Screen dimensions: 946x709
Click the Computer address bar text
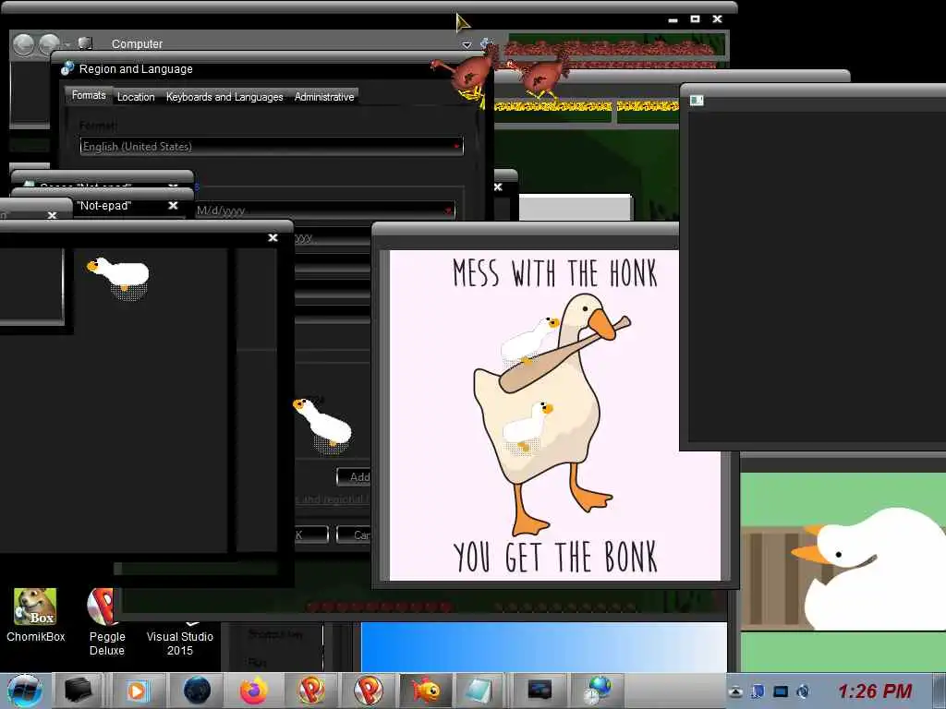pyautogui.click(x=137, y=44)
